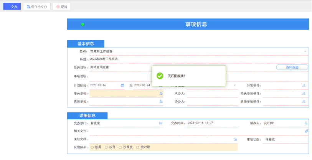The height and width of the screenshot is (160, 312).
Task: Click the 交办时间 field 2023-03-16 16:07
Action: click(x=212, y=123)
